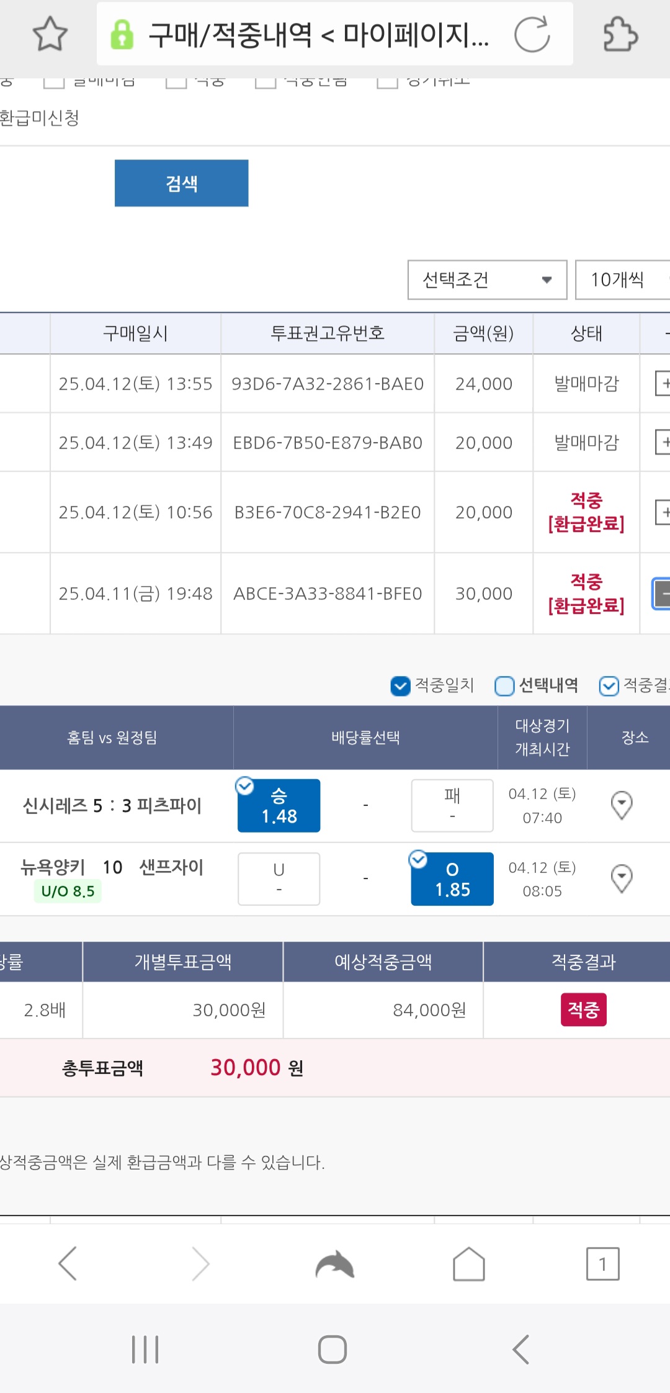This screenshot has width=670, height=1393.
Task: Open the browser extensions puzzle icon
Action: point(620,34)
